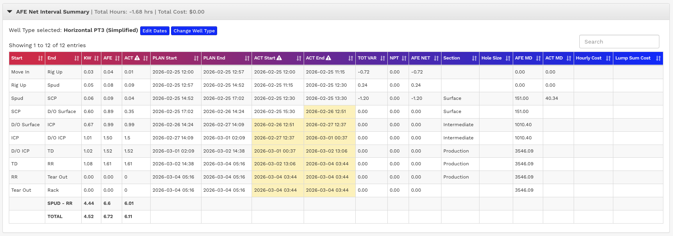Sort by the Hole Size column icon

point(508,58)
